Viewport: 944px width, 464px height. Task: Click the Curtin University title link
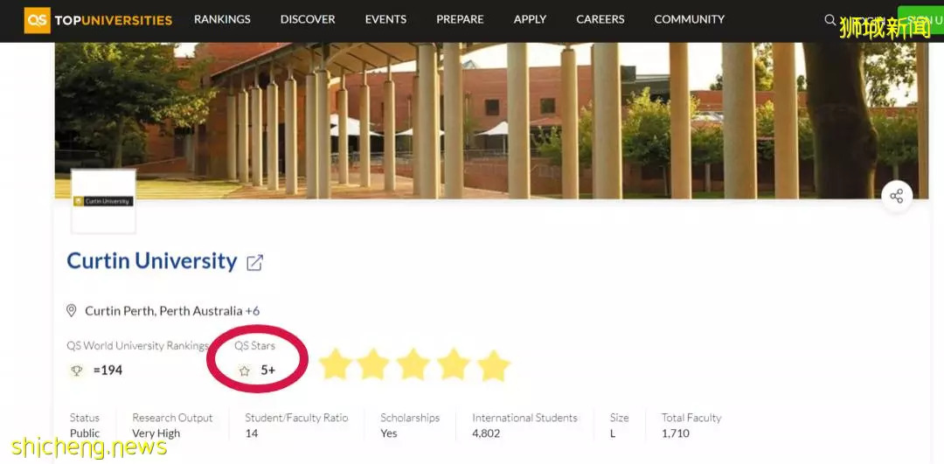click(152, 261)
